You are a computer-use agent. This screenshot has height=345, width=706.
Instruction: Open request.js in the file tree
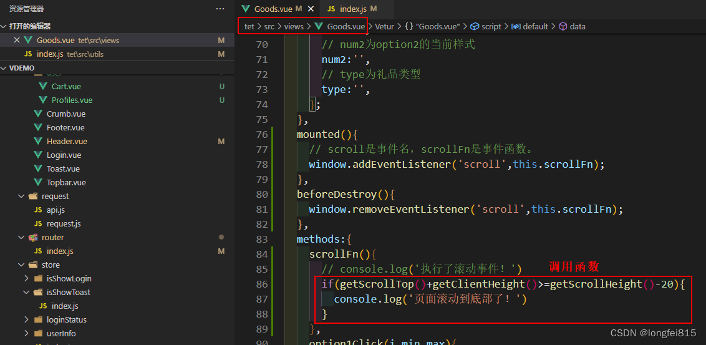[64, 223]
